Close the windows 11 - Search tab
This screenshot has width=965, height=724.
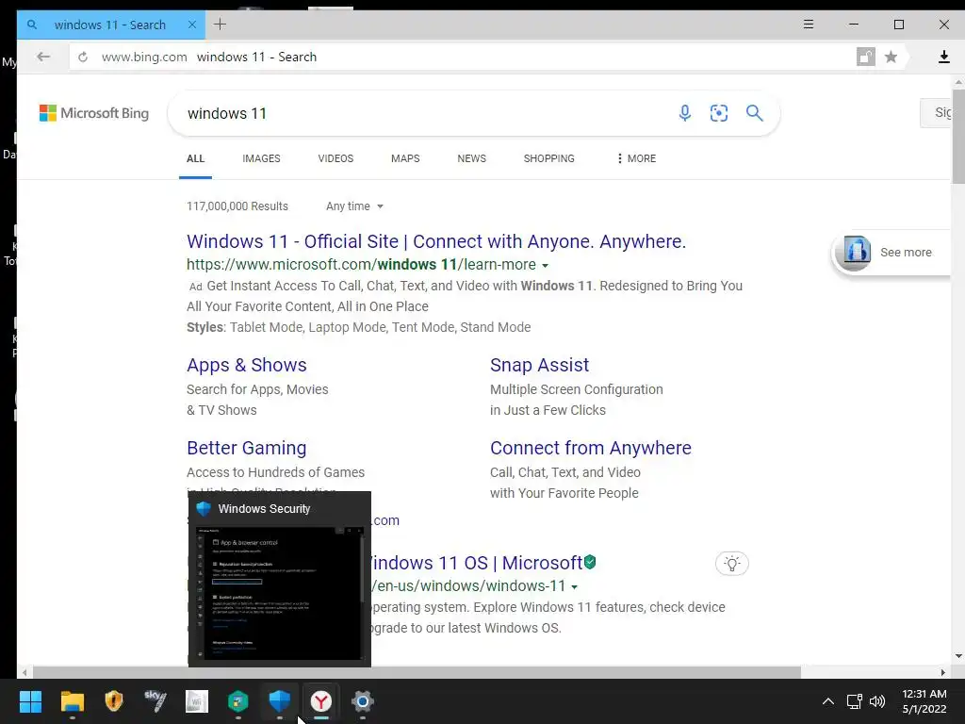192,25
